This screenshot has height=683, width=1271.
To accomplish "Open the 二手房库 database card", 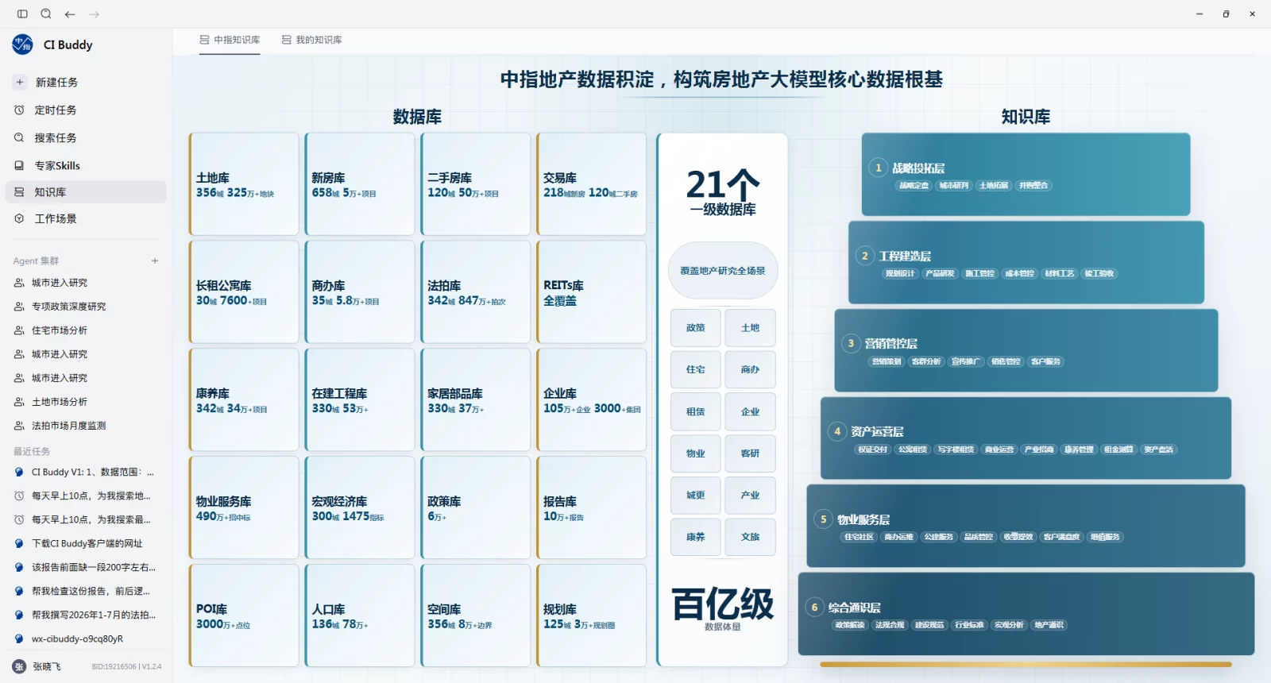I will (x=476, y=184).
